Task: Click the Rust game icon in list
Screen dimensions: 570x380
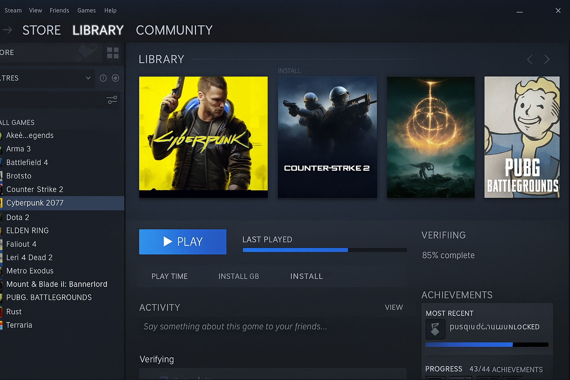Action: pos(1,312)
